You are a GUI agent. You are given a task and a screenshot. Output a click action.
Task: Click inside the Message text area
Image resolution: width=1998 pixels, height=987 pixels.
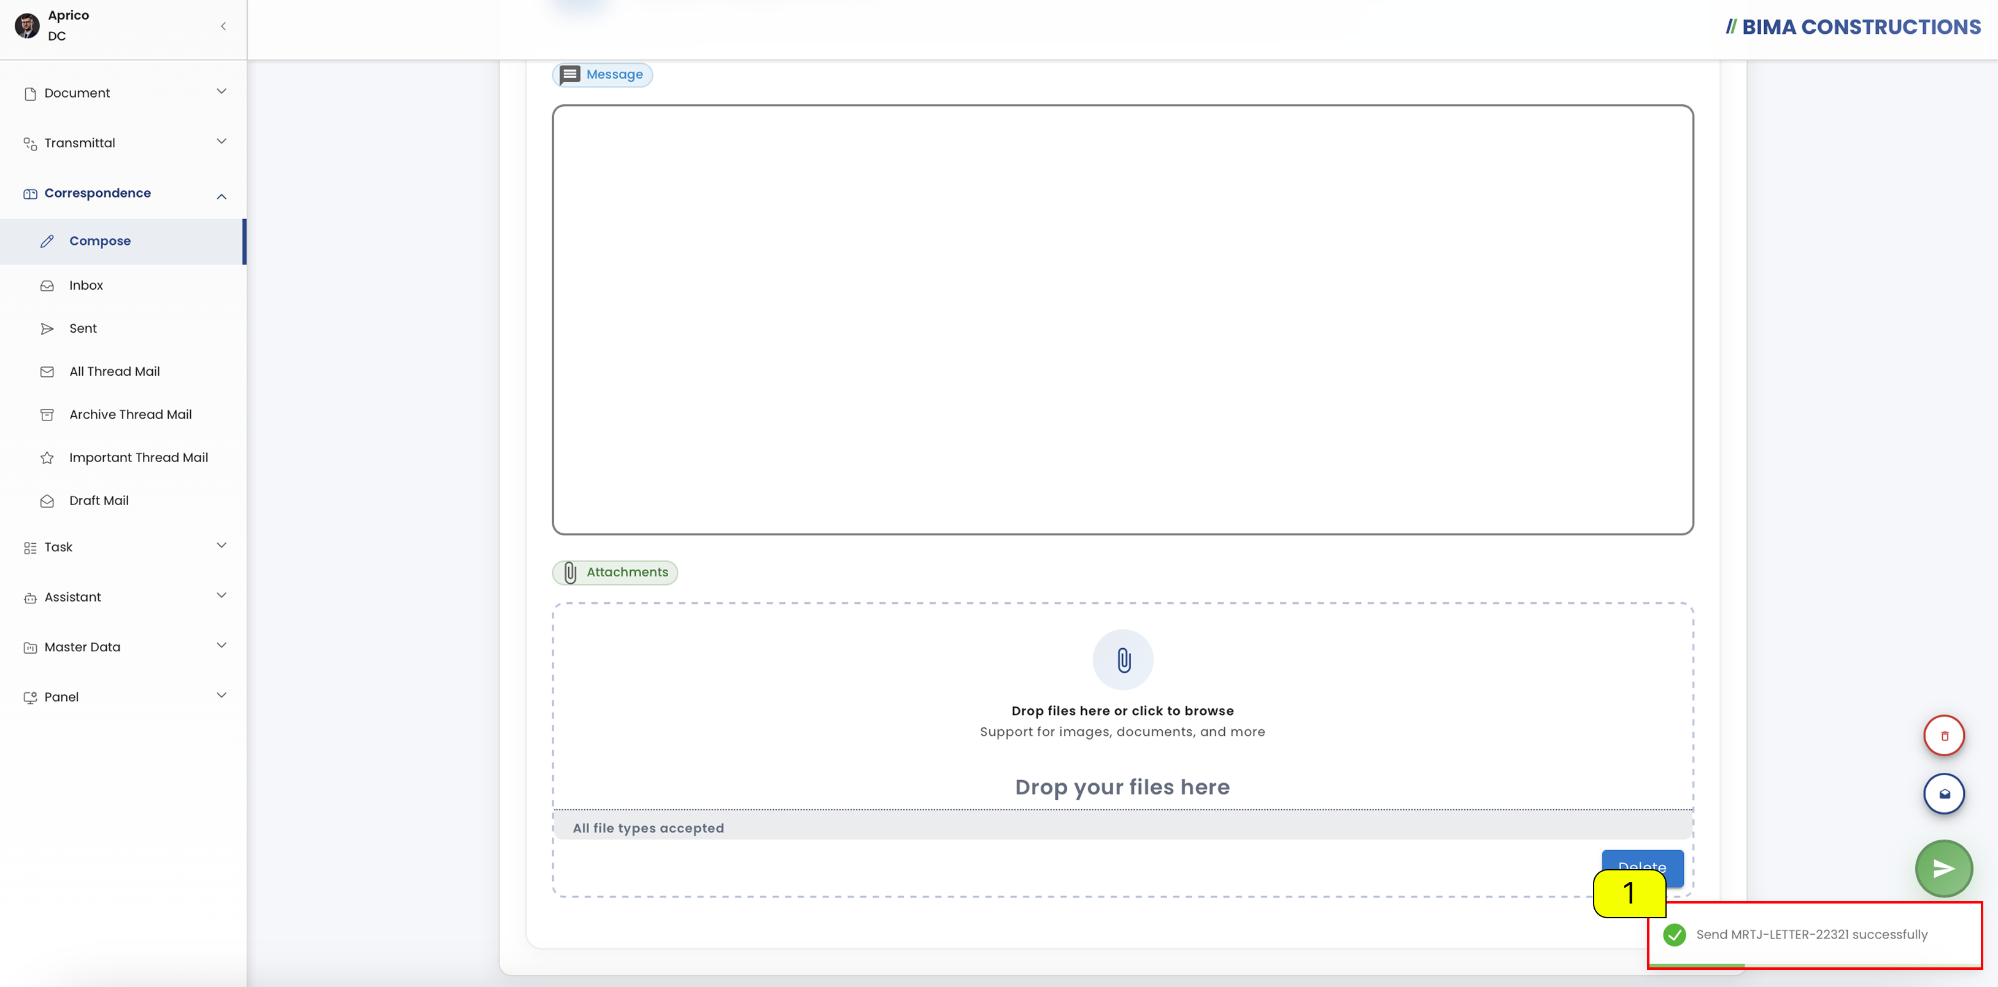(1122, 320)
